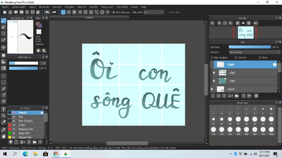
Task: Enable the circle snap guide
Action: (91, 12)
